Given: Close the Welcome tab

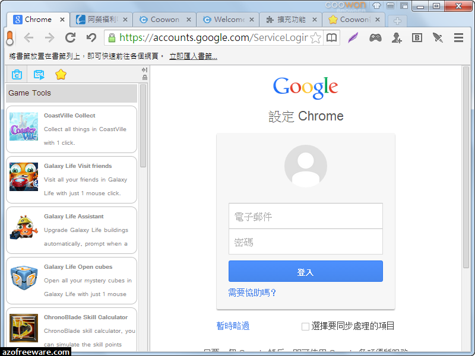Looking at the screenshot, I should click(251, 20).
